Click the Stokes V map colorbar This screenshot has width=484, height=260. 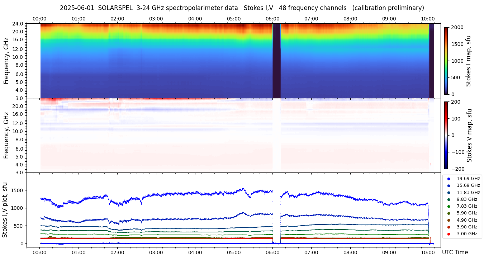[446, 135]
